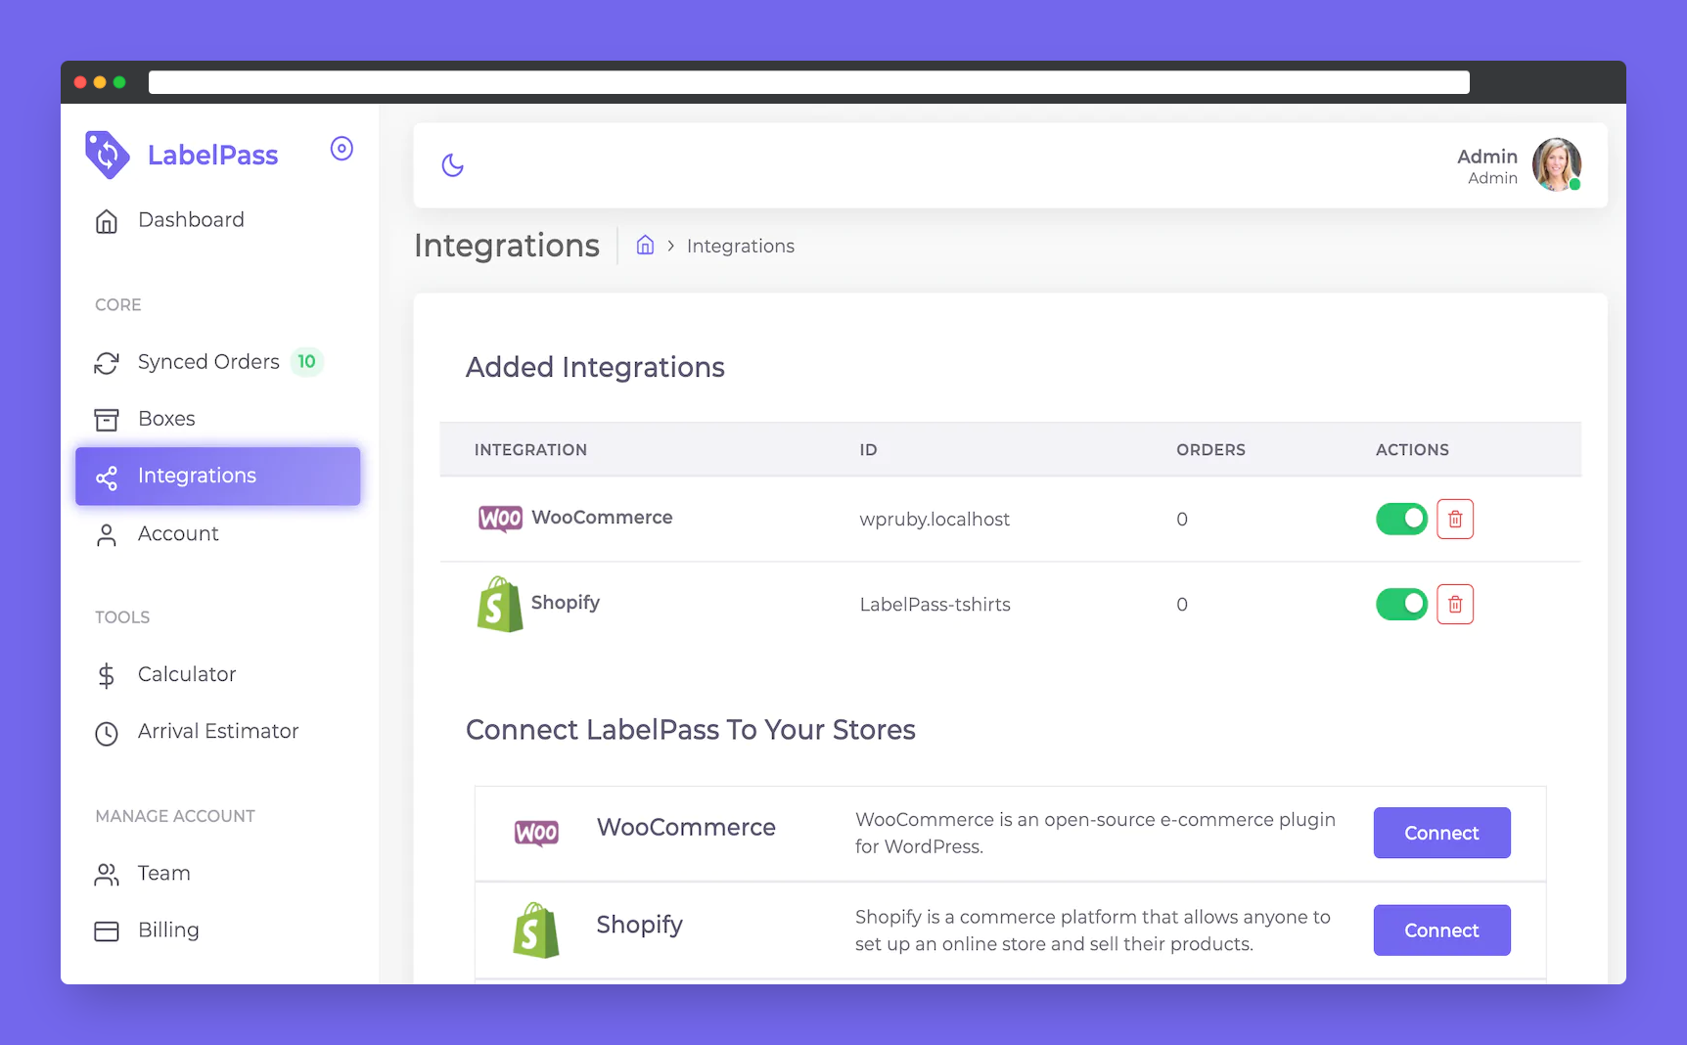This screenshot has height=1045, width=1687.
Task: Switch to dark mode with the moon icon
Action: [x=452, y=165]
